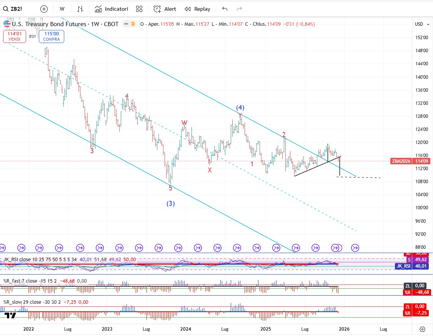Click the US flag symbol icon

click(x=7, y=24)
